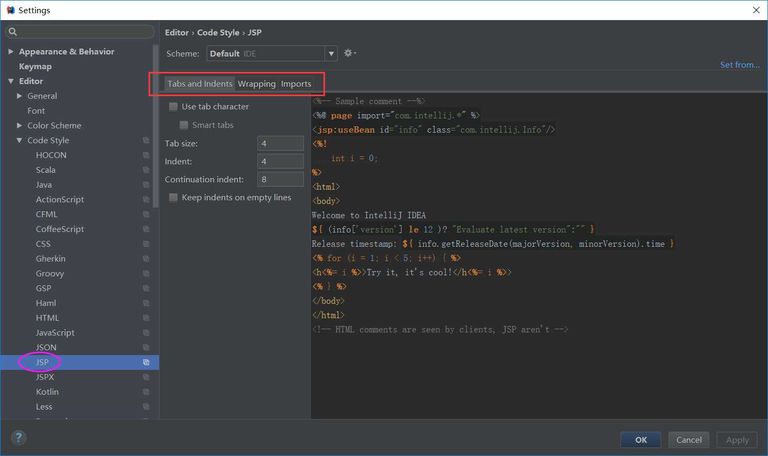The image size is (768, 456).
Task: Click the Cancel button
Action: pyautogui.click(x=689, y=440)
